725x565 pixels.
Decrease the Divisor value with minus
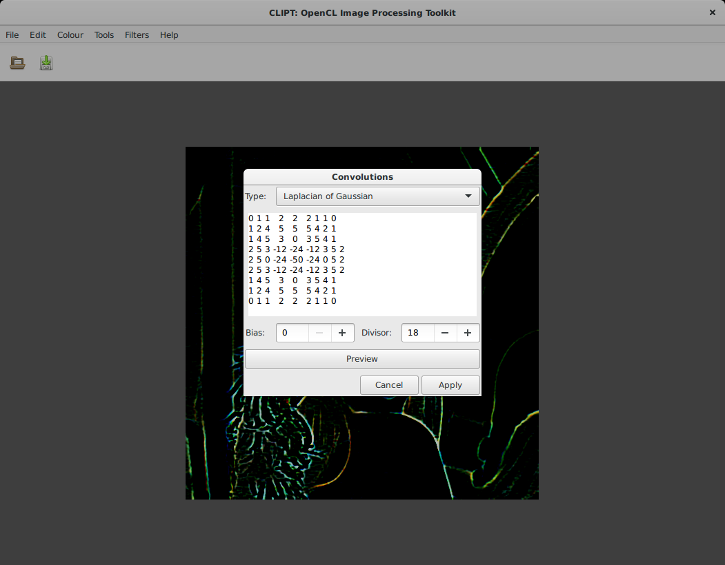(445, 333)
